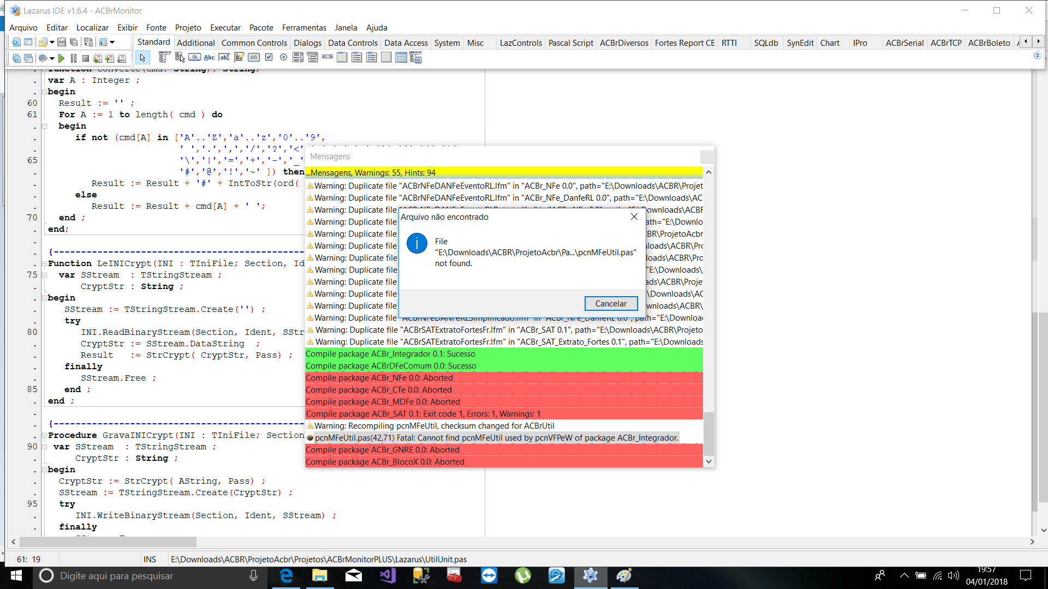Open the Localizar menu
The image size is (1048, 589).
[x=92, y=27]
